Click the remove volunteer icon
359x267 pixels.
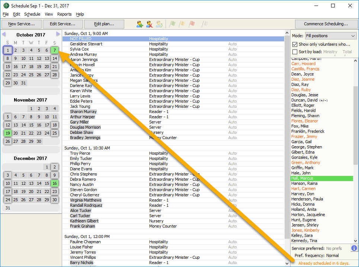(150, 24)
